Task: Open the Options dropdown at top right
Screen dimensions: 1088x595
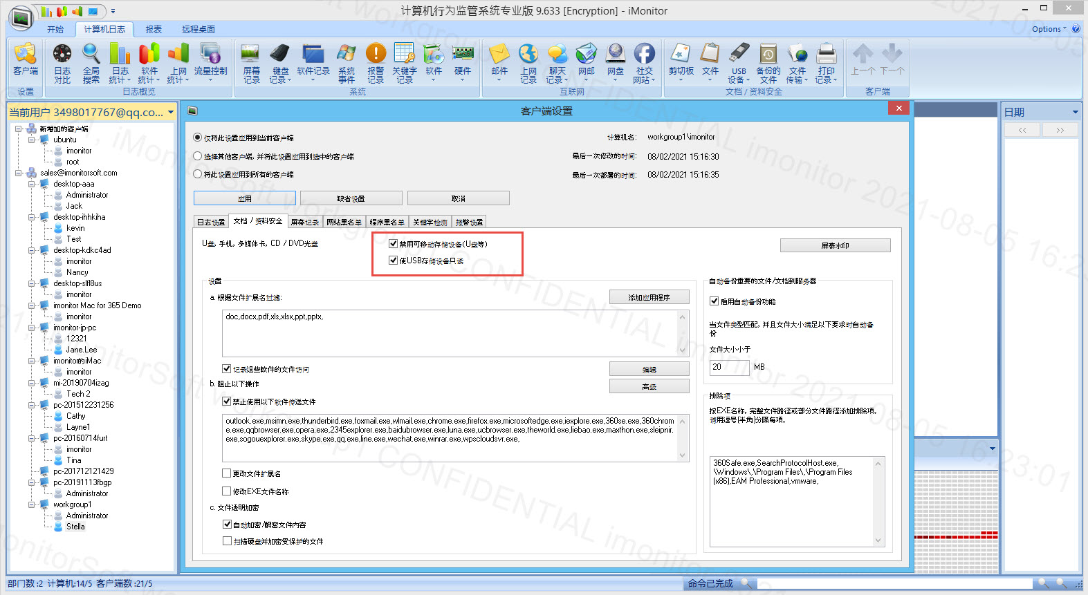Action: tap(1049, 29)
